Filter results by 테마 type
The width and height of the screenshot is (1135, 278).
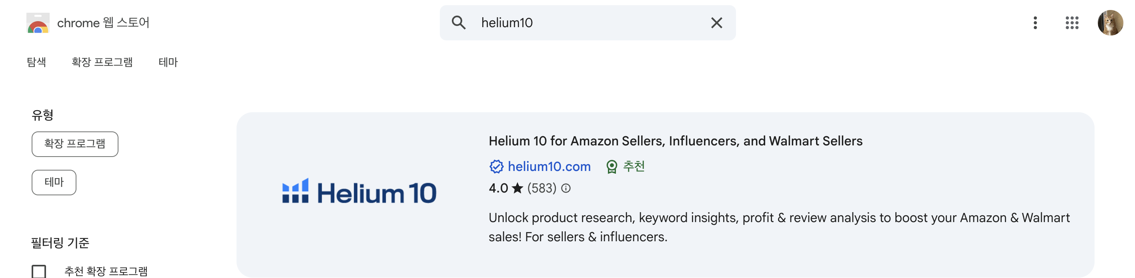(54, 182)
